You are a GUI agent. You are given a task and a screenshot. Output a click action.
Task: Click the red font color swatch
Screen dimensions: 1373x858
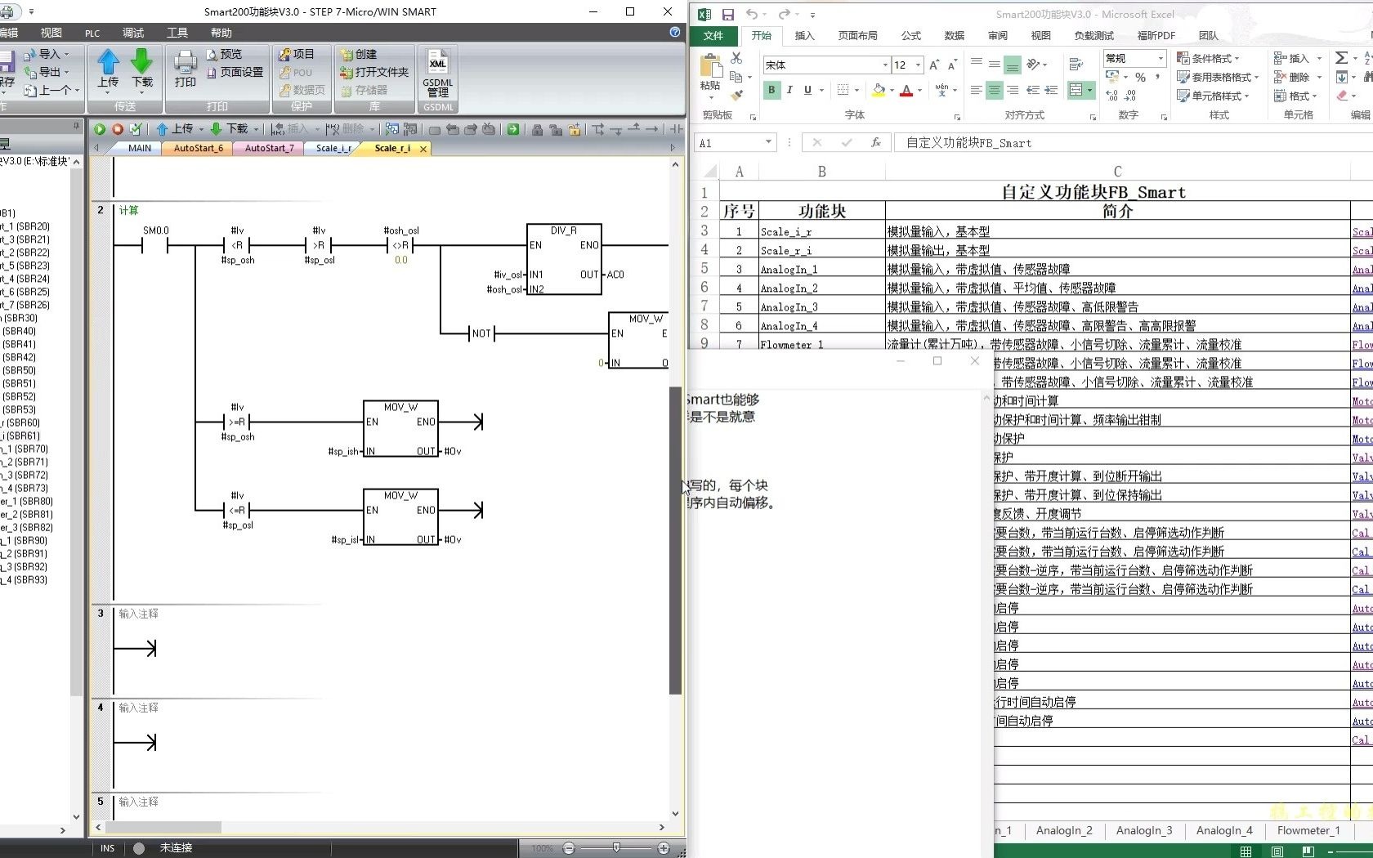pyautogui.click(x=906, y=90)
